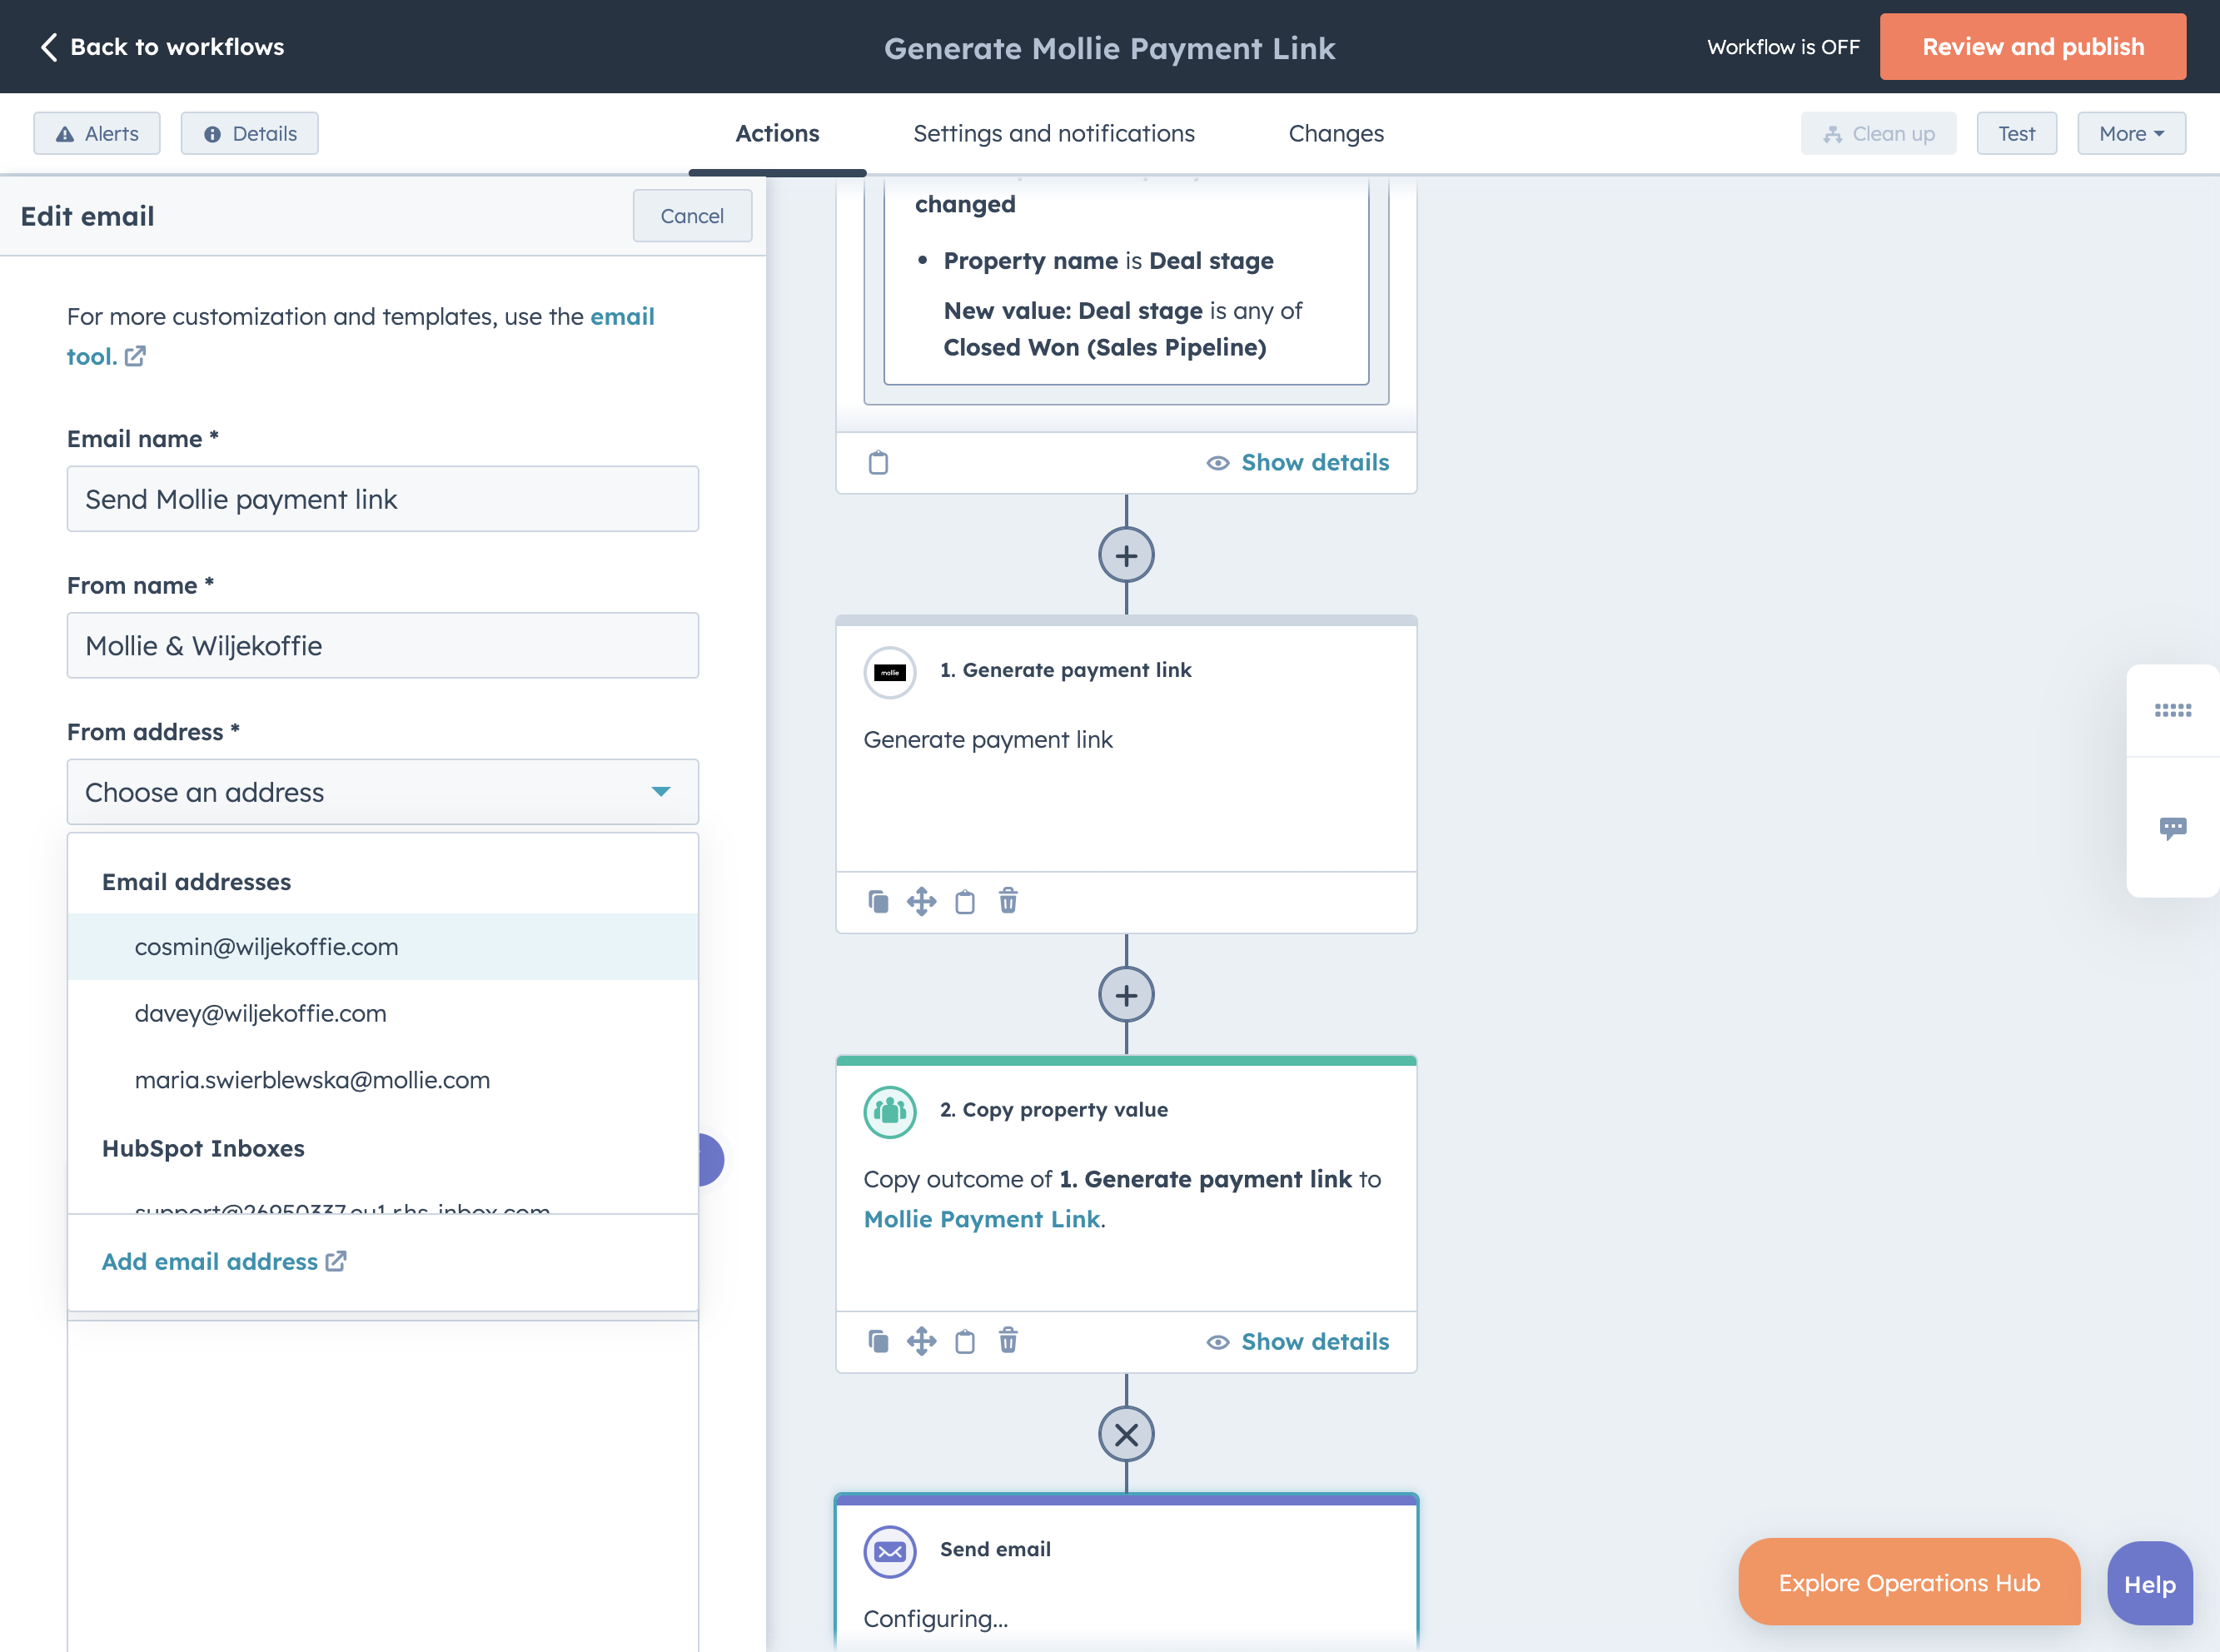Viewport: 2220px width, 1652px height.
Task: Open the More dropdown menu
Action: point(2131,133)
